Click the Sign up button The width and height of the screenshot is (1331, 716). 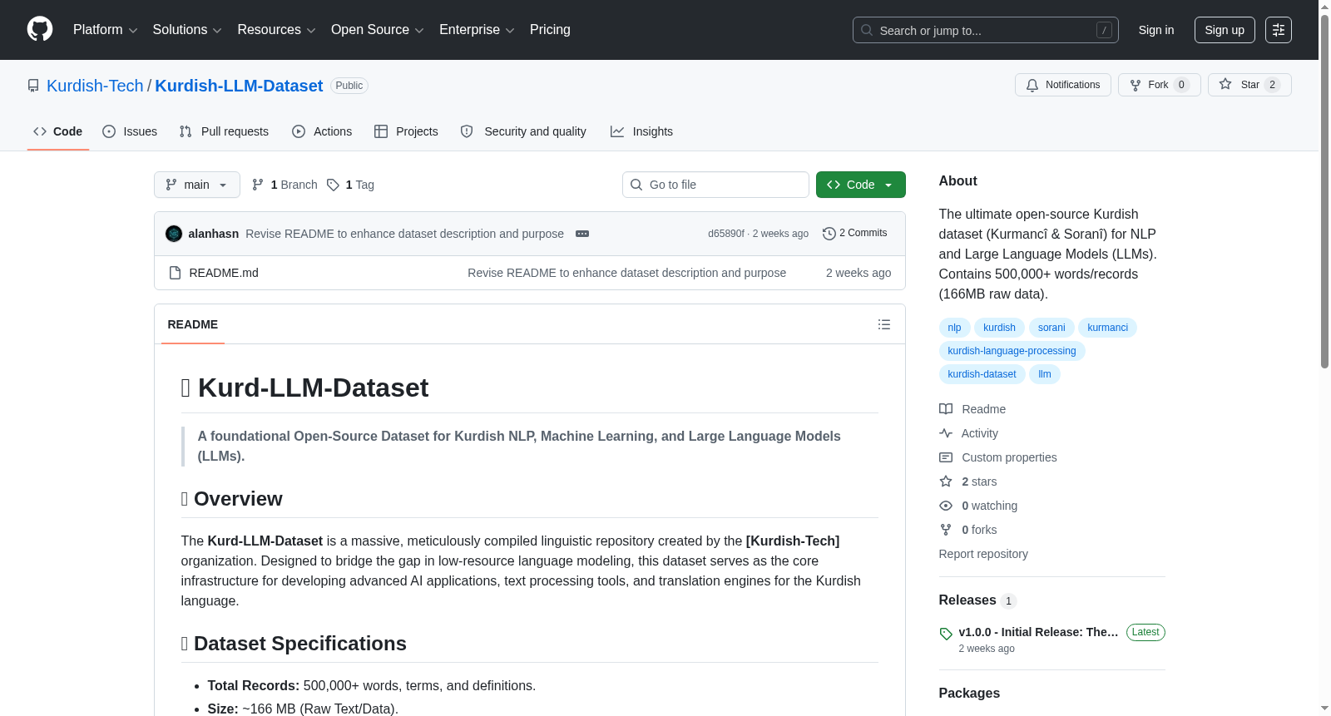point(1225,30)
